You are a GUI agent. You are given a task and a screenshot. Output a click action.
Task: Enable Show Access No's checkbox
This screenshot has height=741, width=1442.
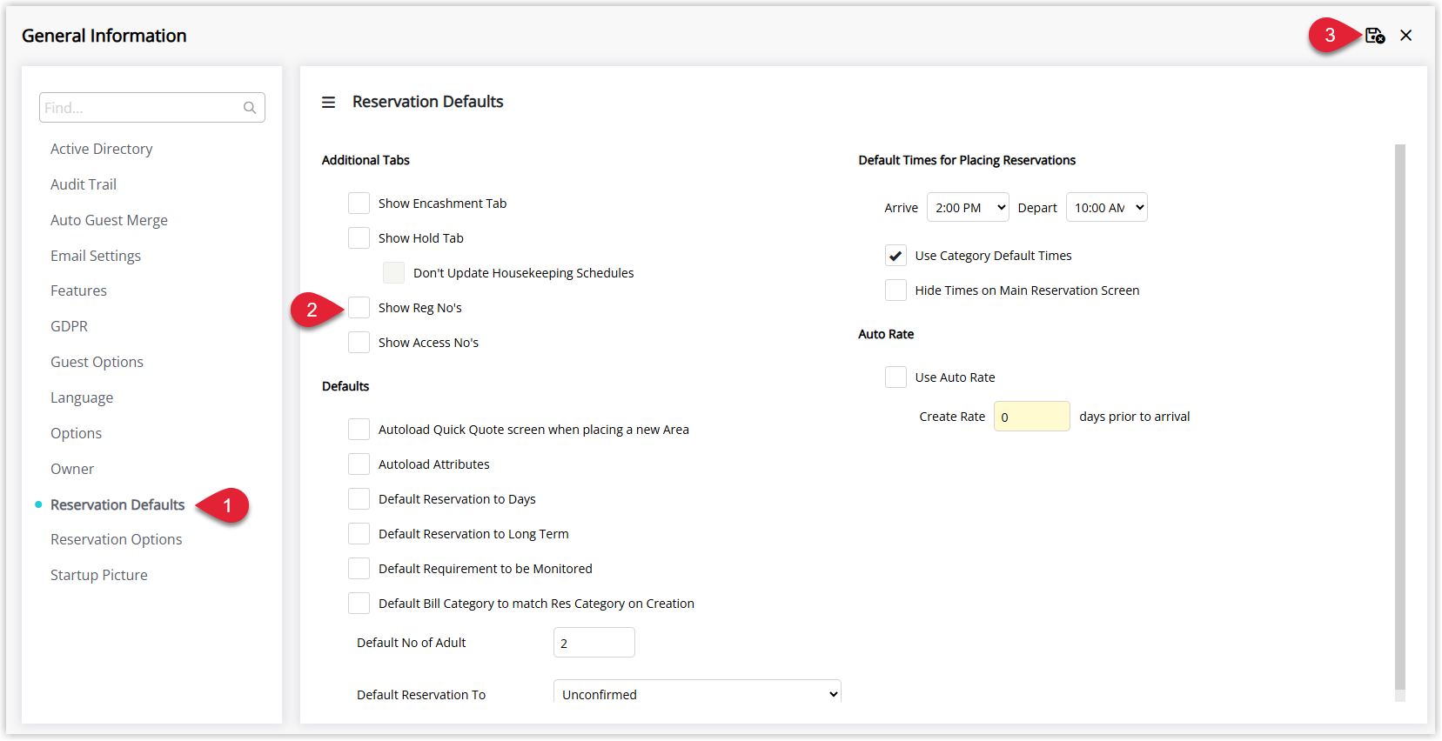(x=359, y=343)
